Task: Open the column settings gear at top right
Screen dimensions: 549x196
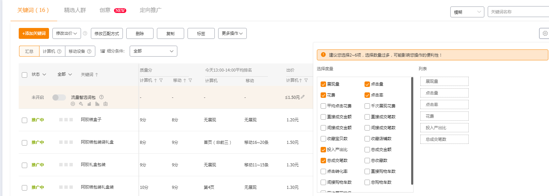Action: click(545, 33)
